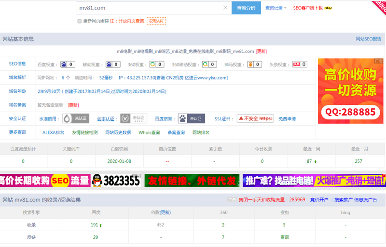This screenshot has height=247, width=386.
Task: Click the IP 43.225.157.30 address link
Action: coord(173,78)
